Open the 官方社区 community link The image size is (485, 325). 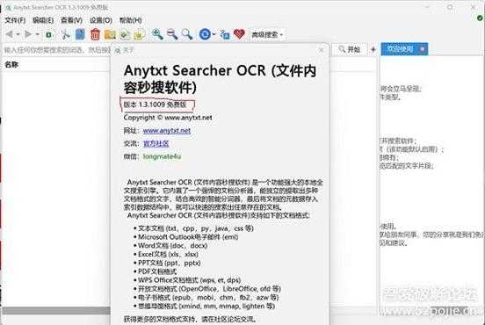[x=156, y=143]
